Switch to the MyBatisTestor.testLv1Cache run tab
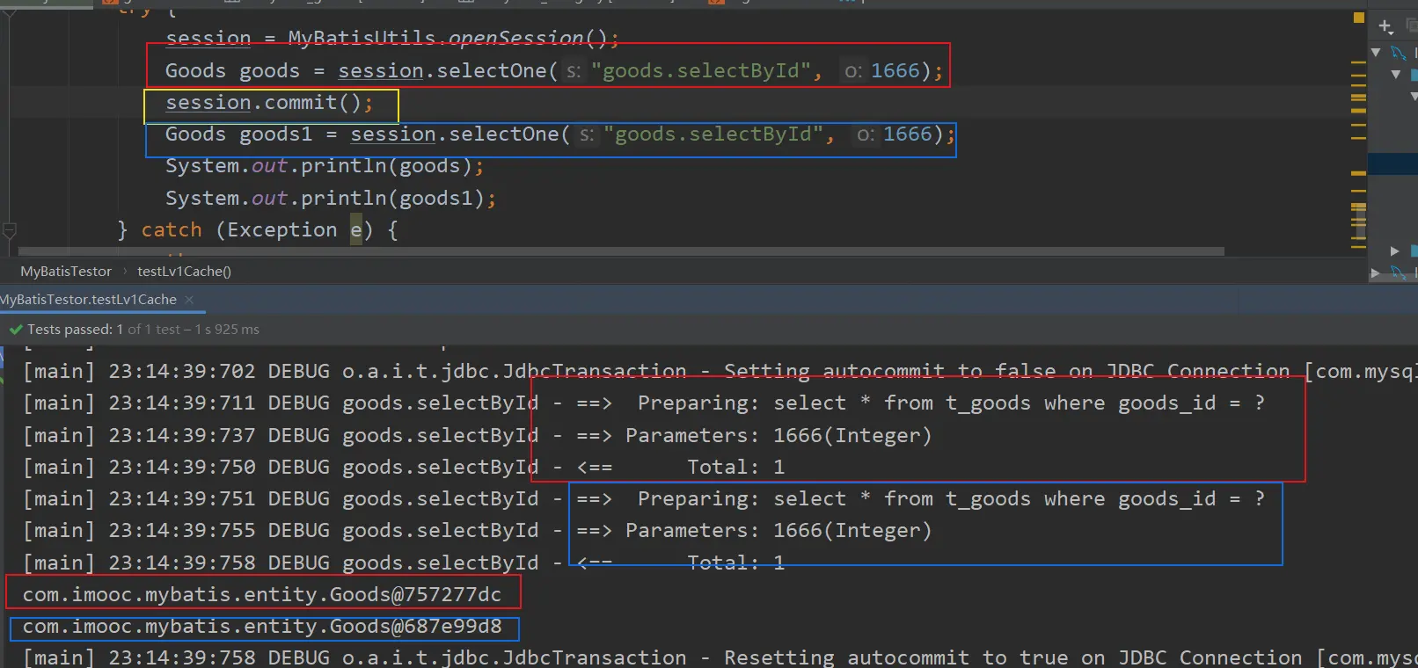Viewport: 1418px width, 668px height. [x=90, y=300]
